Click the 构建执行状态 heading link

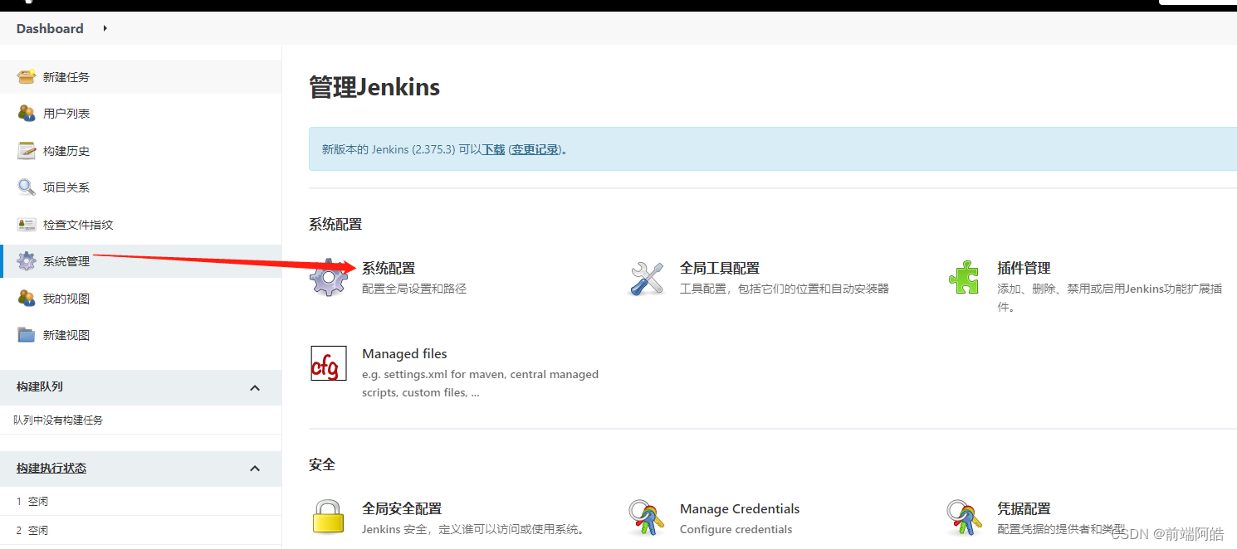click(51, 469)
